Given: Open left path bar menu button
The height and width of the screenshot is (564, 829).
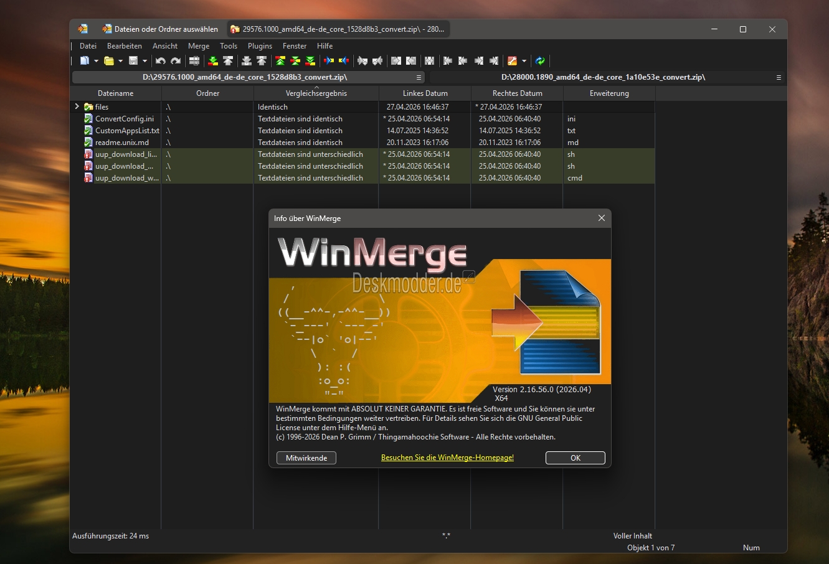Looking at the screenshot, I should pos(419,77).
